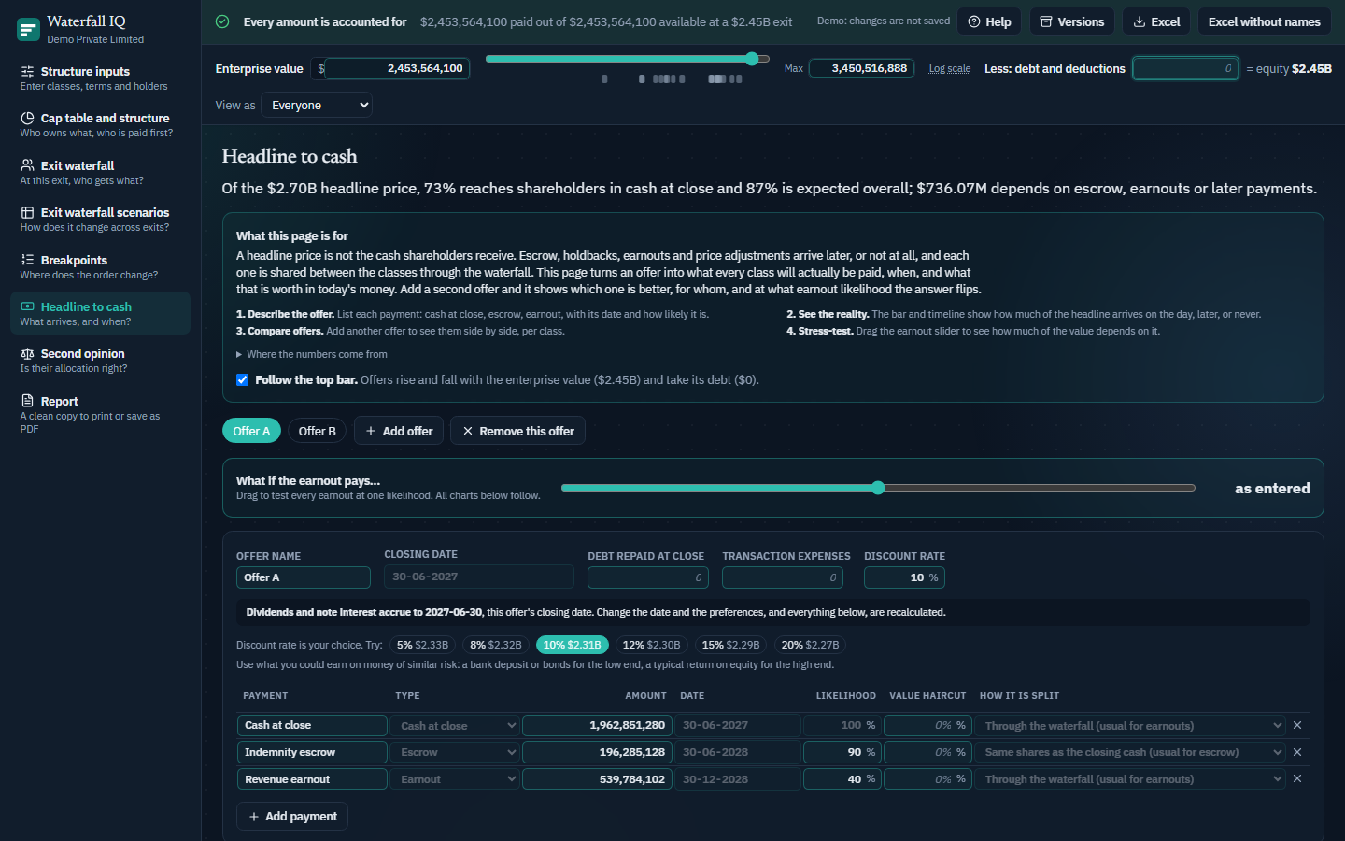
Task: Select the 20% $2.27B discount preset
Action: (x=810, y=645)
